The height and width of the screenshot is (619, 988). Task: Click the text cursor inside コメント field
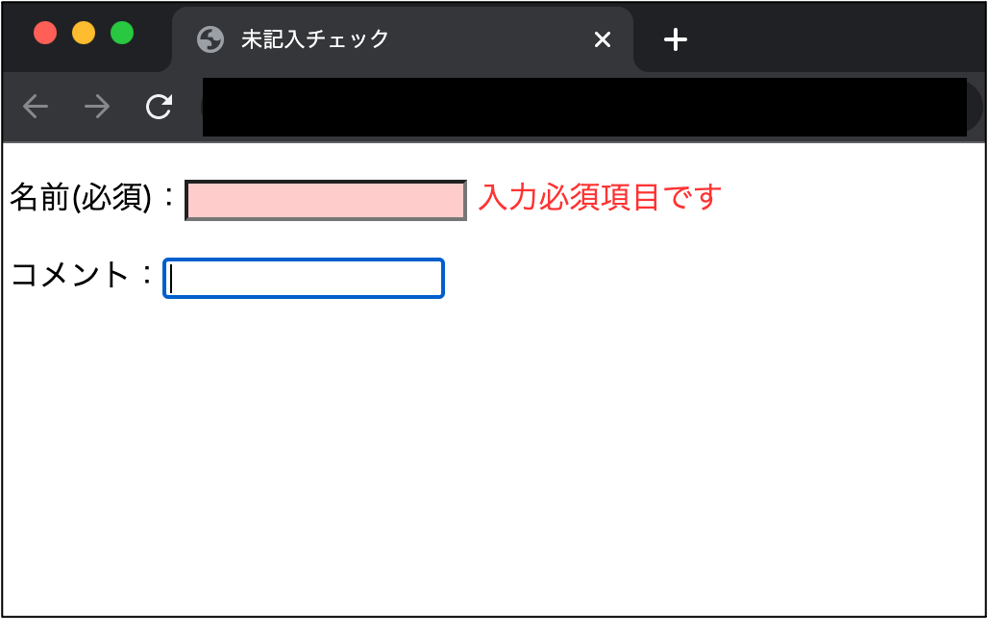click(x=171, y=279)
